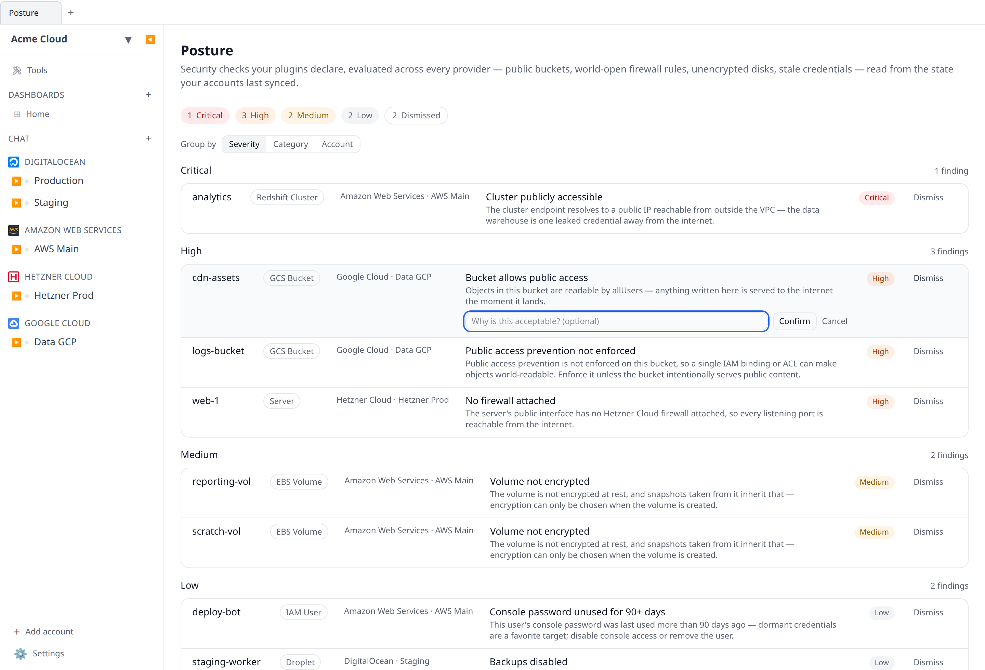
Task: Click the reporting-vol resource name
Action: [221, 482]
